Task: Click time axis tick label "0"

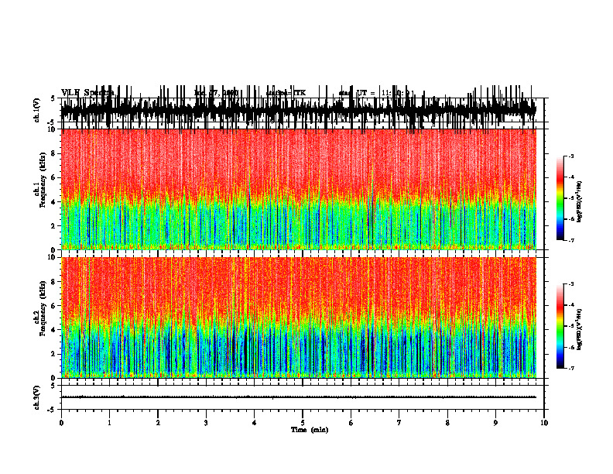Action: (x=61, y=423)
